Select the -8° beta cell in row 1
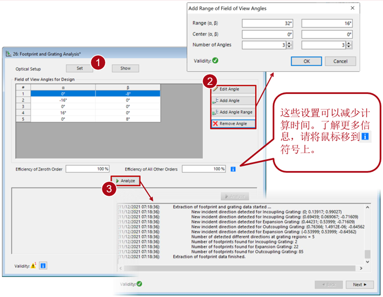This screenshot has height=297, width=383. pos(128,94)
